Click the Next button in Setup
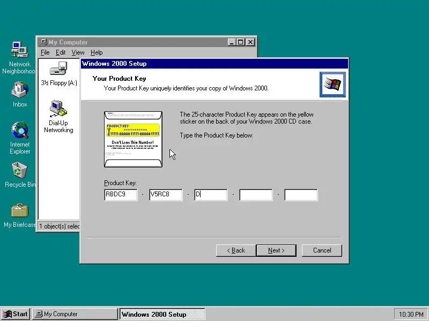The image size is (429, 321). (x=276, y=250)
